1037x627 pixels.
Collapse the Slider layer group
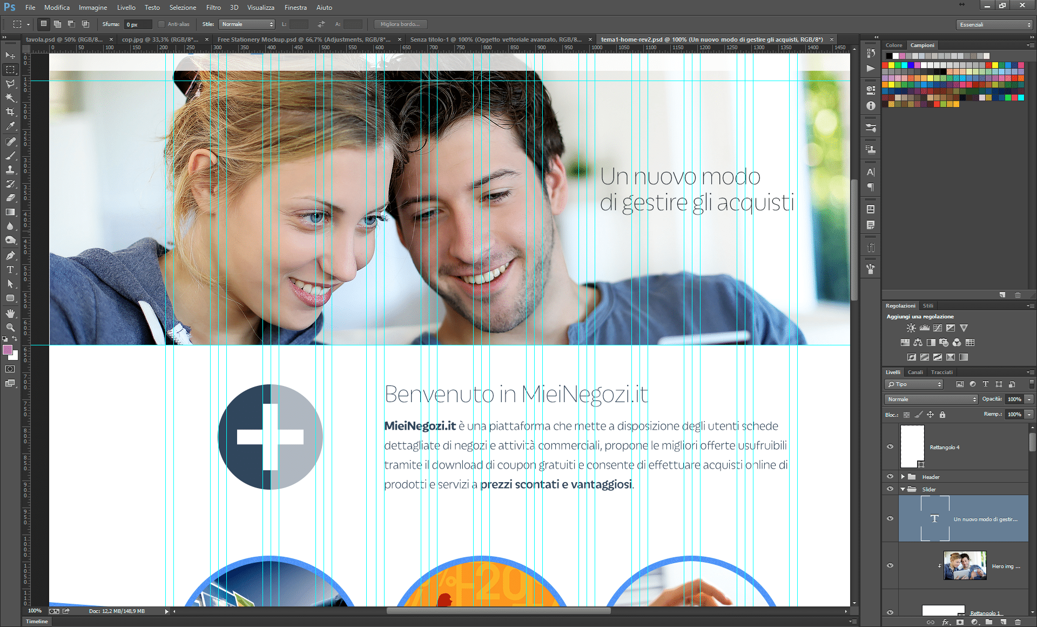903,489
